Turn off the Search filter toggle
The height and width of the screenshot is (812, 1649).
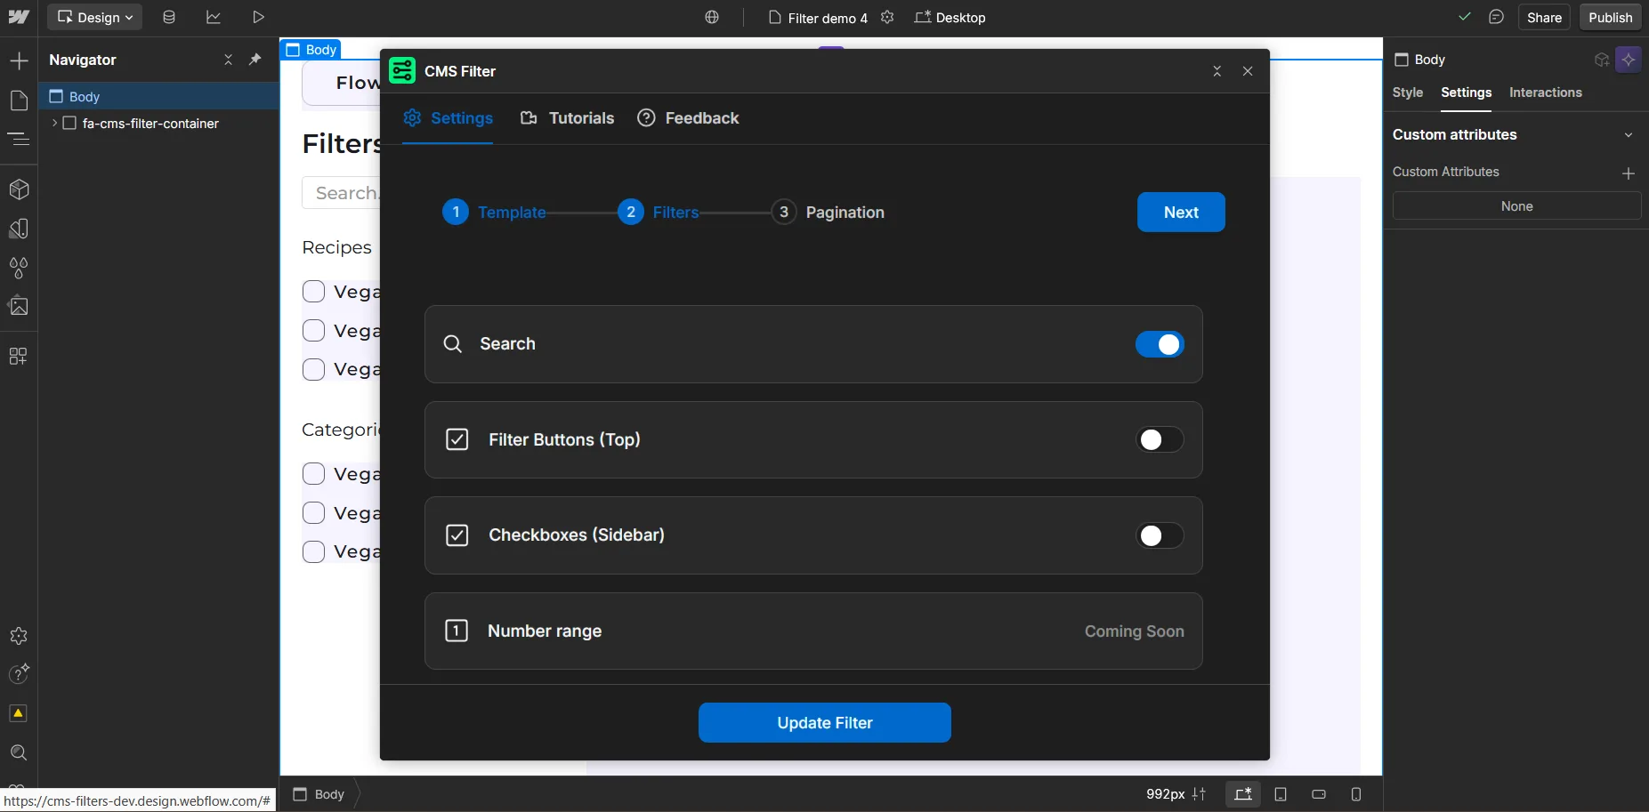[1160, 344]
